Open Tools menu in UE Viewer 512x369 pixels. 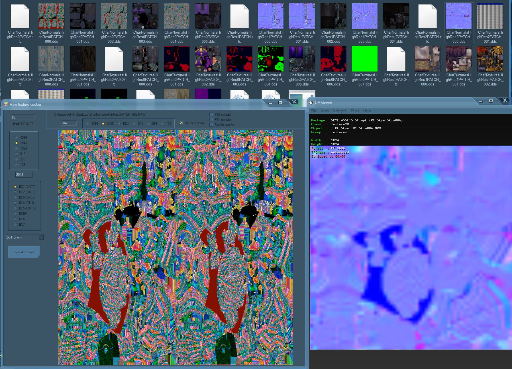point(355,111)
